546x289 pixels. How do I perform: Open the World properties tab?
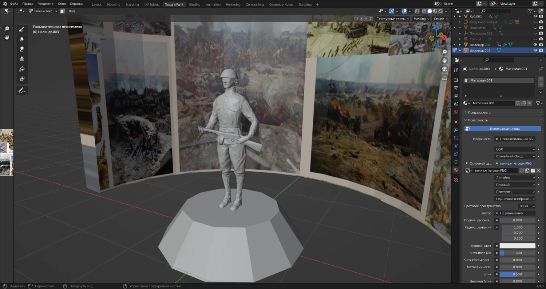click(456, 112)
